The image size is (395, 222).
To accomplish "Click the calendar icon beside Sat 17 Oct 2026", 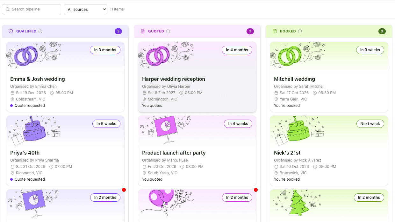I will click(276, 93).
